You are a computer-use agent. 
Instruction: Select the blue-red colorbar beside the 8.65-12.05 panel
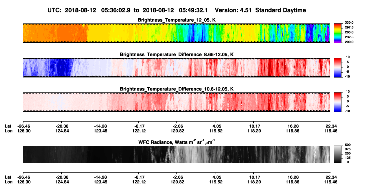(338, 67)
